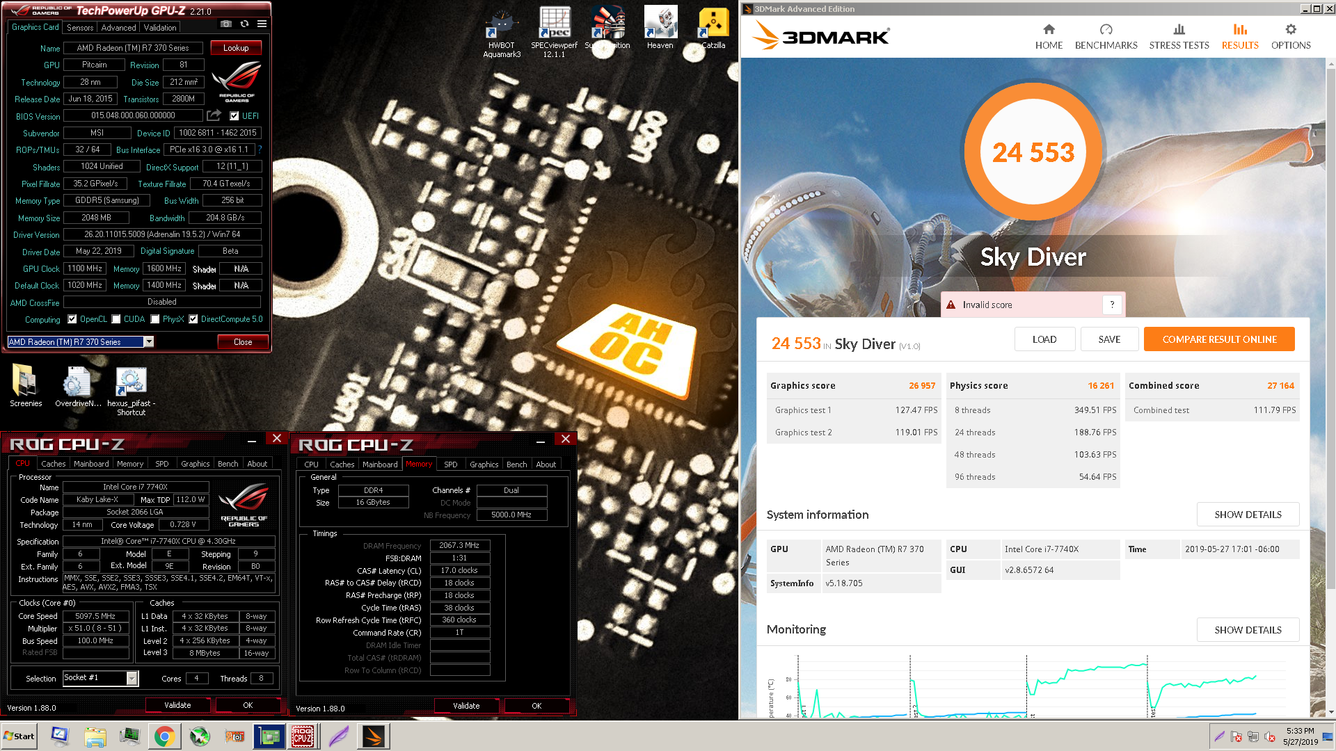Image resolution: width=1336 pixels, height=751 pixels.
Task: Click the Action Center flag tray icon
Action: 1236,736
